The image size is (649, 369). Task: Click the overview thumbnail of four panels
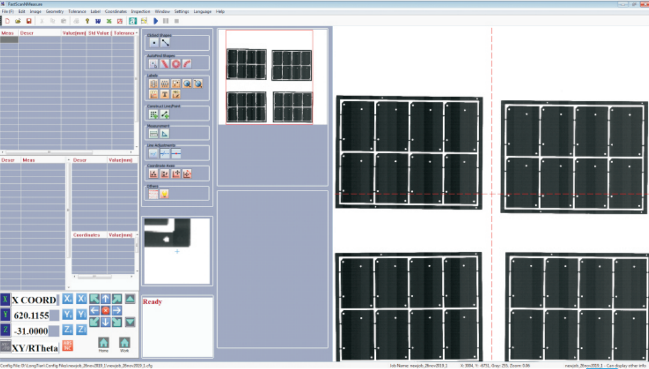[x=269, y=78]
